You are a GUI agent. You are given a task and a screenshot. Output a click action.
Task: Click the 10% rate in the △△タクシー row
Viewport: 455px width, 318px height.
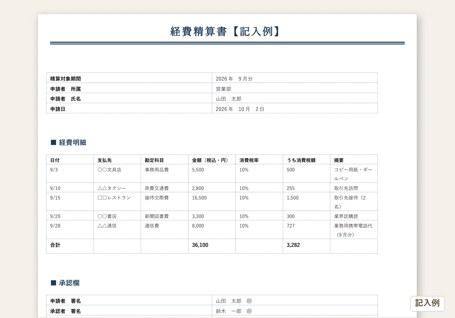[x=244, y=188]
